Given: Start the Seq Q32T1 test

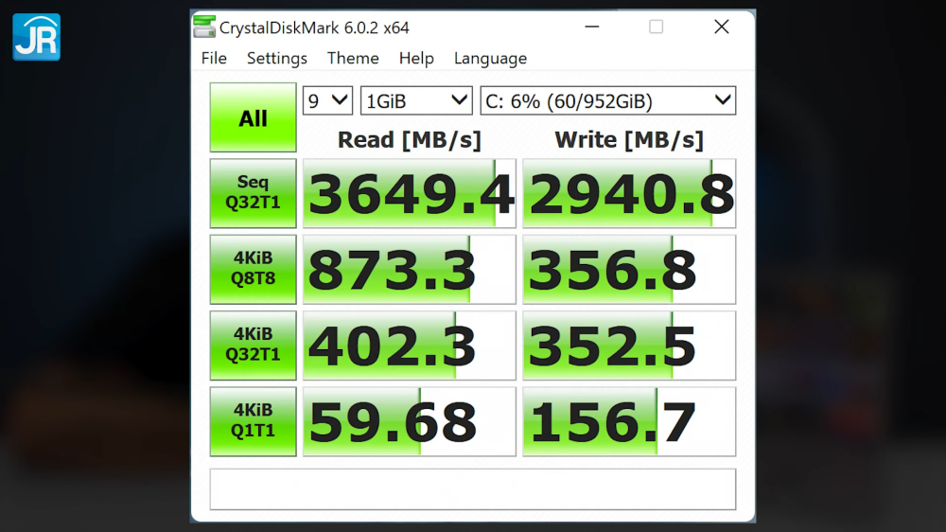Looking at the screenshot, I should [253, 193].
